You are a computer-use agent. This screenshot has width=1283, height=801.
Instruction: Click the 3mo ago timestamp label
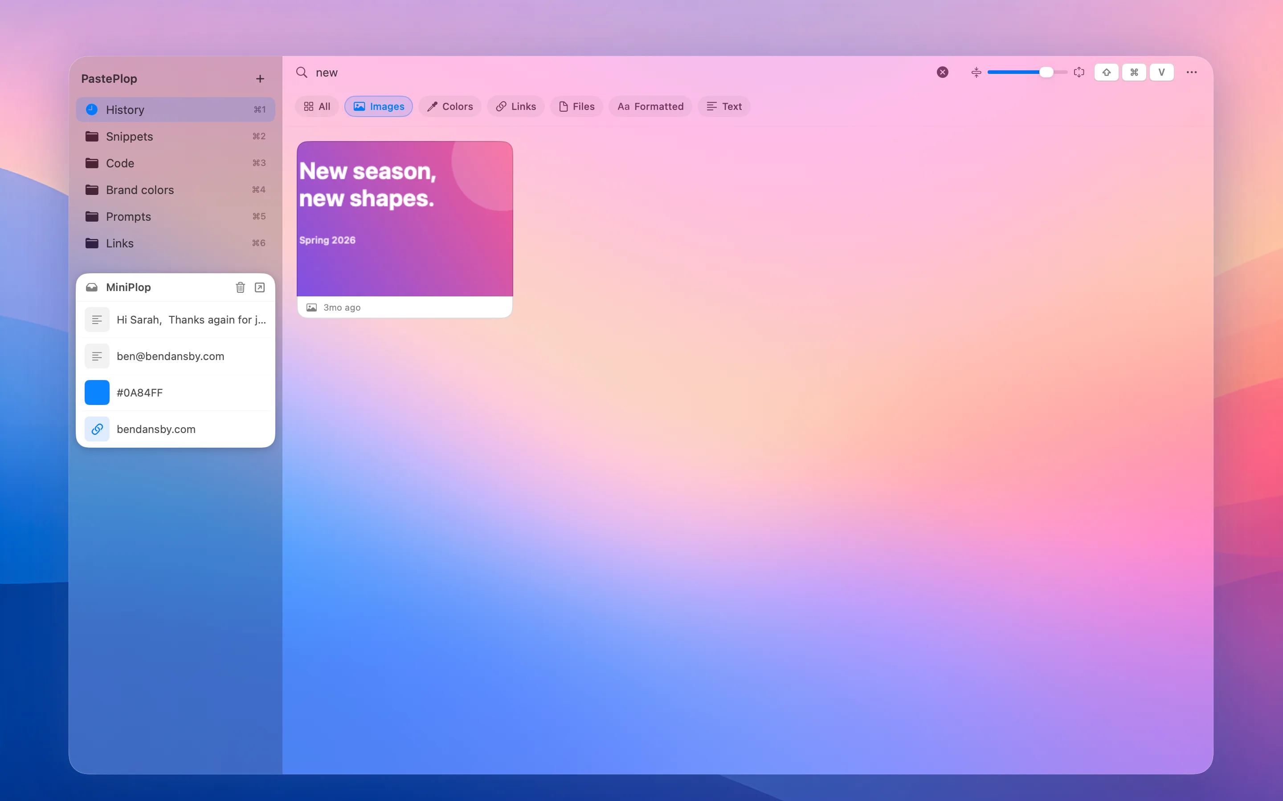tap(342, 308)
